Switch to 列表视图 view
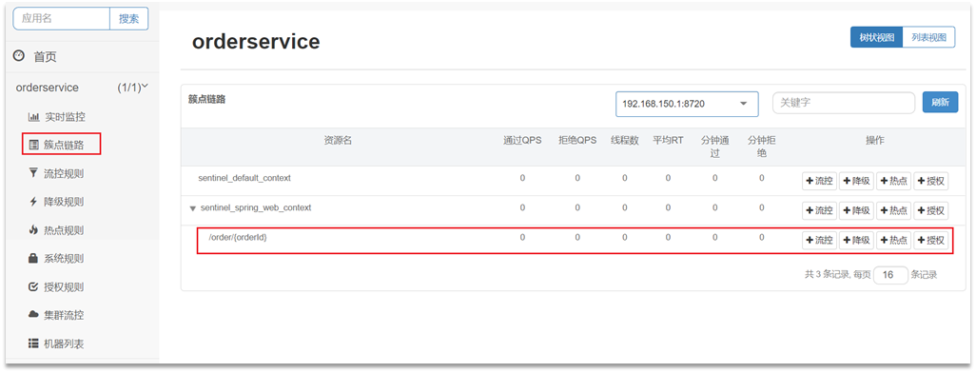Viewport: 976px width, 373px height. 928,37
